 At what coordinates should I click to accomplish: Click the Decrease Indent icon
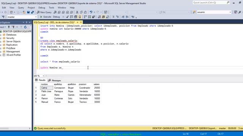pyautogui.click(x=123, y=17)
